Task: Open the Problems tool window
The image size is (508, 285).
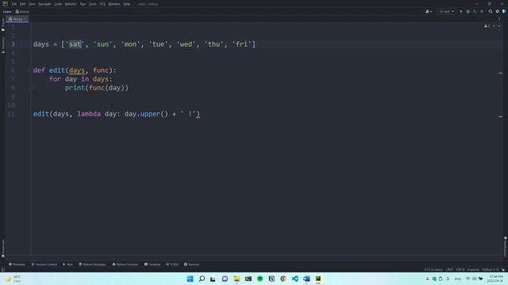Action: pos(17,264)
